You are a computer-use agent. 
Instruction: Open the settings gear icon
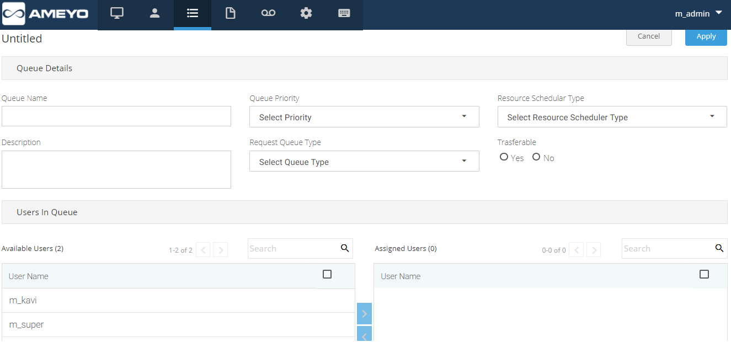tap(306, 14)
